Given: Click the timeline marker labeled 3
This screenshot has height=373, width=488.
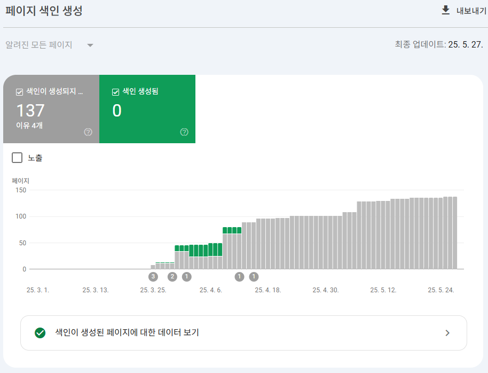Looking at the screenshot, I should (153, 276).
